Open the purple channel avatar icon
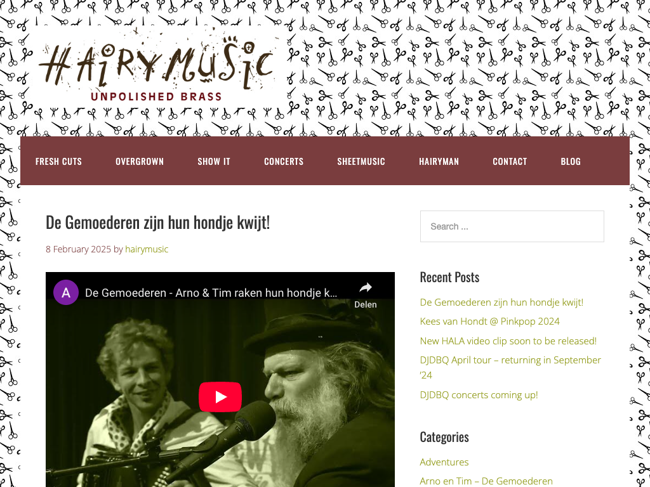This screenshot has width=650, height=487. coord(66,292)
